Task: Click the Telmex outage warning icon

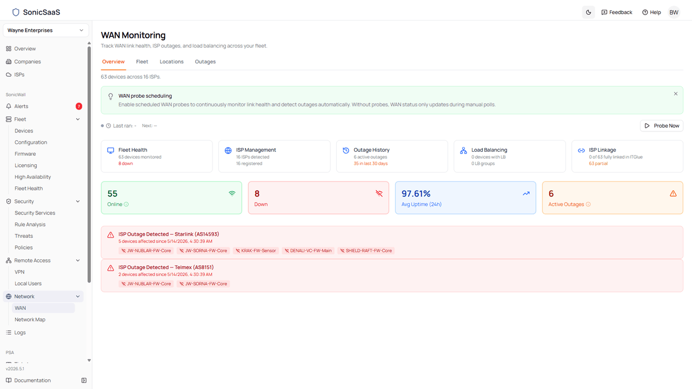Action: 111,268
